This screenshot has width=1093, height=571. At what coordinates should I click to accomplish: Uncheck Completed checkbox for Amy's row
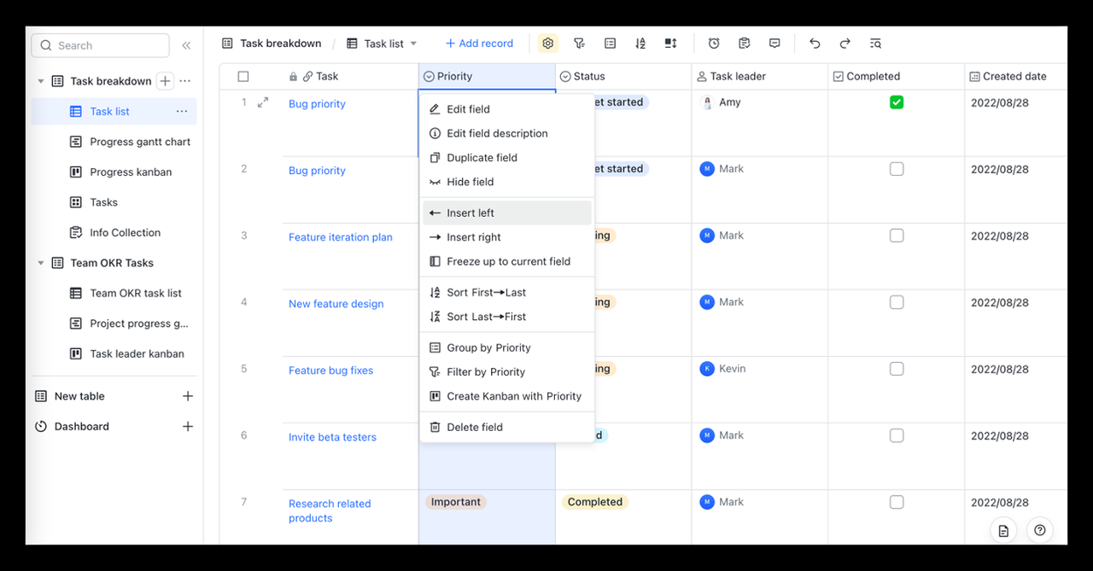896,102
